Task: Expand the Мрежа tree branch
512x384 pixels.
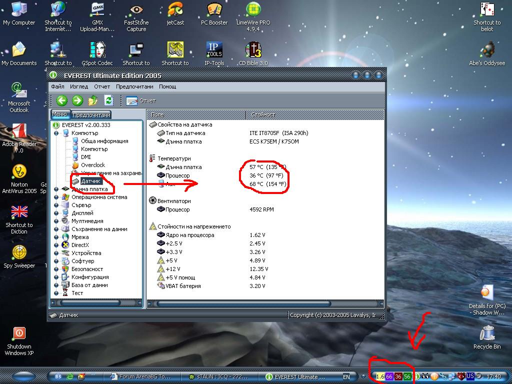Action: [56, 237]
